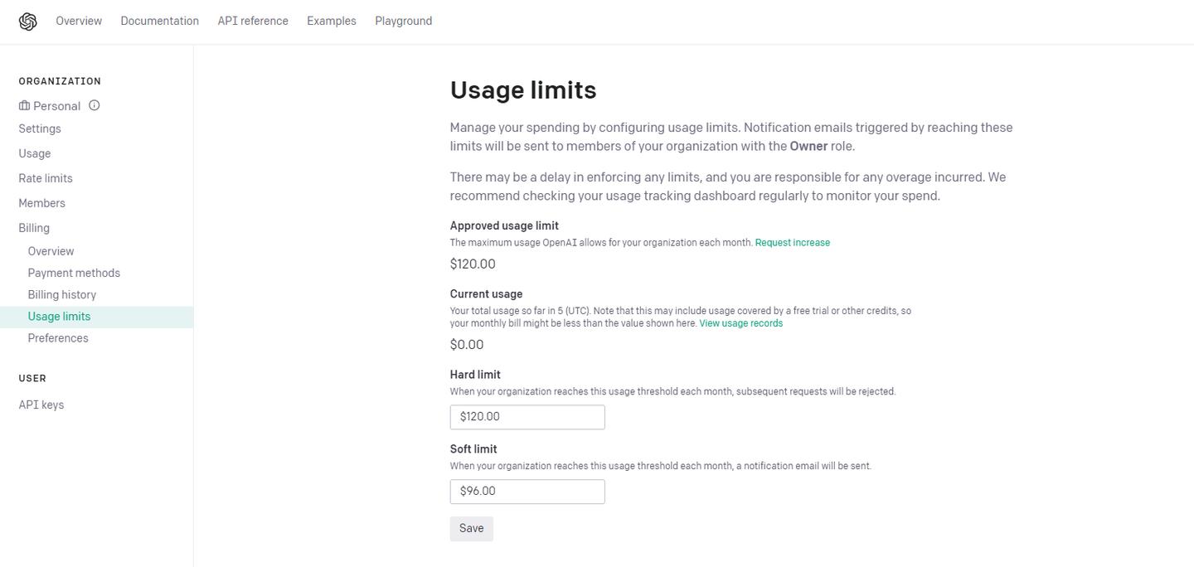1194x567 pixels.
Task: Open organization Settings in sidebar
Action: tap(40, 128)
